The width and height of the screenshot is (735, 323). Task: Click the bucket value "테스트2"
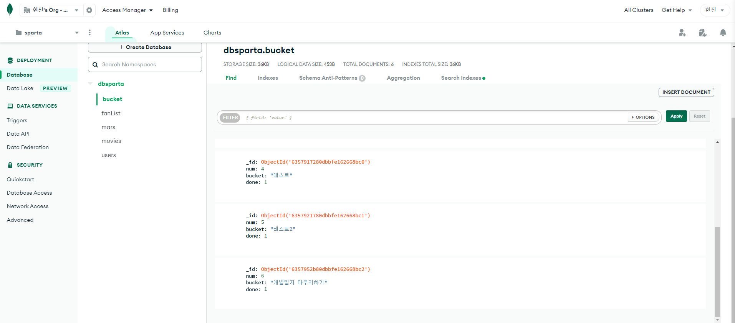click(x=283, y=229)
